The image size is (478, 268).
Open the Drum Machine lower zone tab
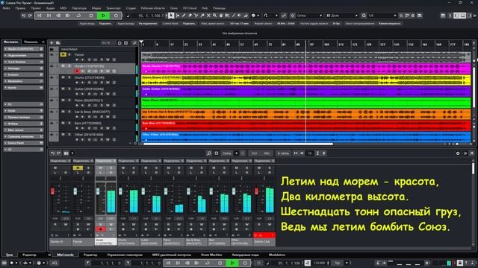211,255
